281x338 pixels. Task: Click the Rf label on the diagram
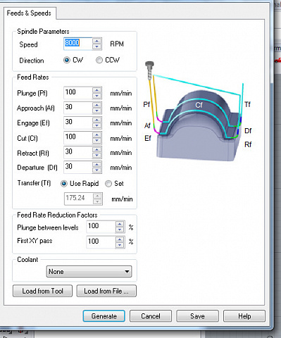tap(248, 144)
